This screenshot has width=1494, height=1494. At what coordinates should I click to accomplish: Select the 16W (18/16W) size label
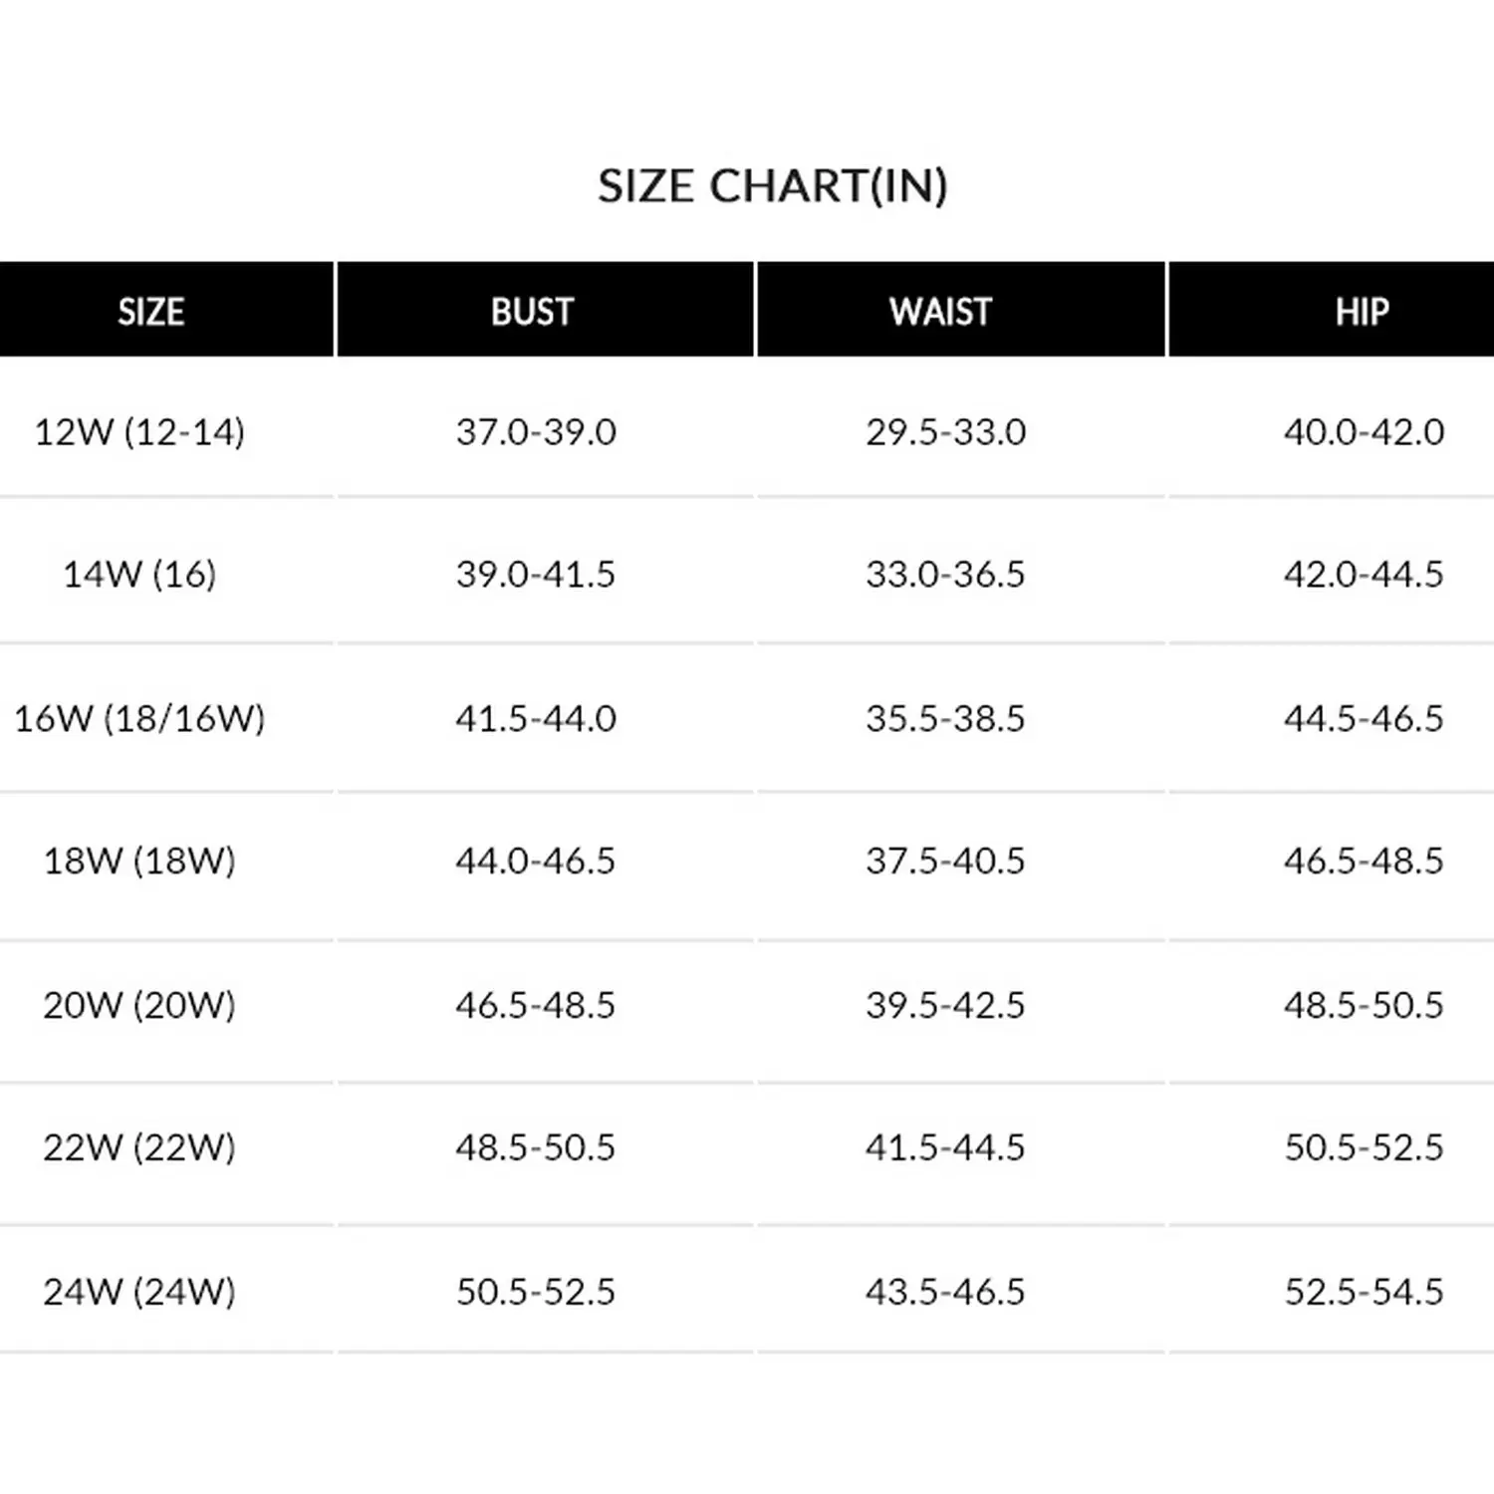[139, 718]
